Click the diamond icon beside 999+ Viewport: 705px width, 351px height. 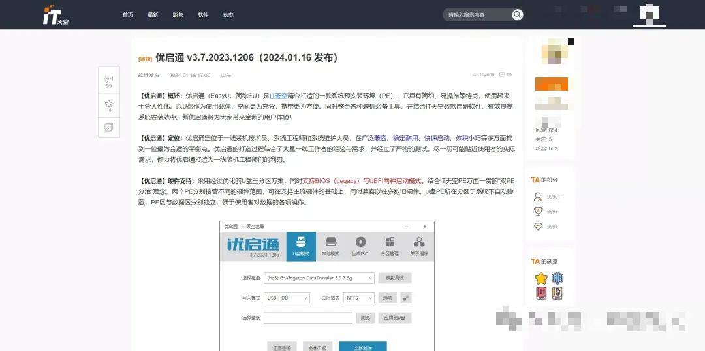coord(538,227)
